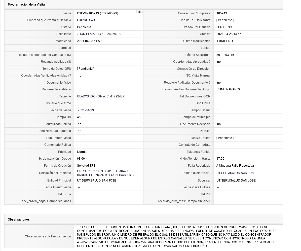The width and height of the screenshot is (301, 251).
Task: Select the CUNDINAMARCA auditor group value
Action: [229, 89]
